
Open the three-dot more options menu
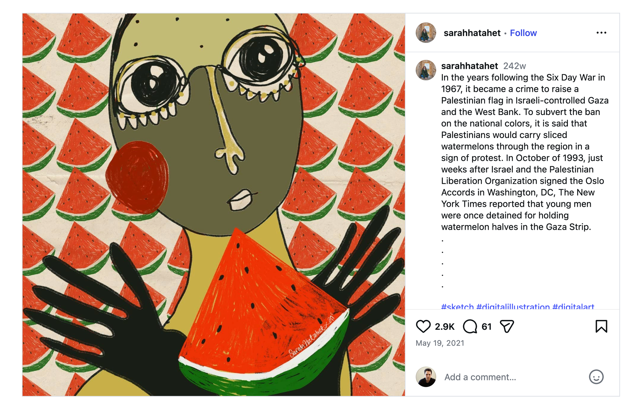[x=601, y=33]
